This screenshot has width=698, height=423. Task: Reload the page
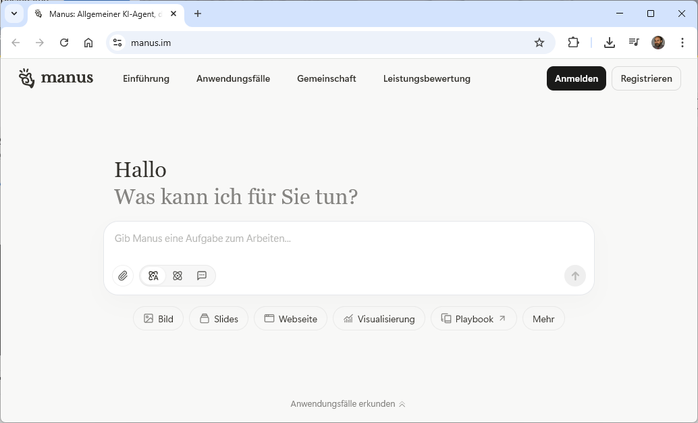(64, 43)
